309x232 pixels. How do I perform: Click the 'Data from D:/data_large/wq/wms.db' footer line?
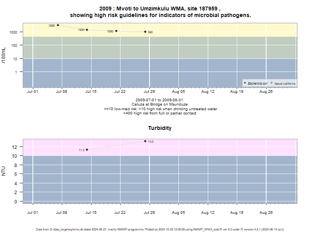pyautogui.click(x=160, y=229)
